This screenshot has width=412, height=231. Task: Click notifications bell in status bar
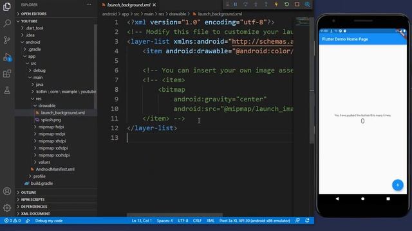point(307,221)
